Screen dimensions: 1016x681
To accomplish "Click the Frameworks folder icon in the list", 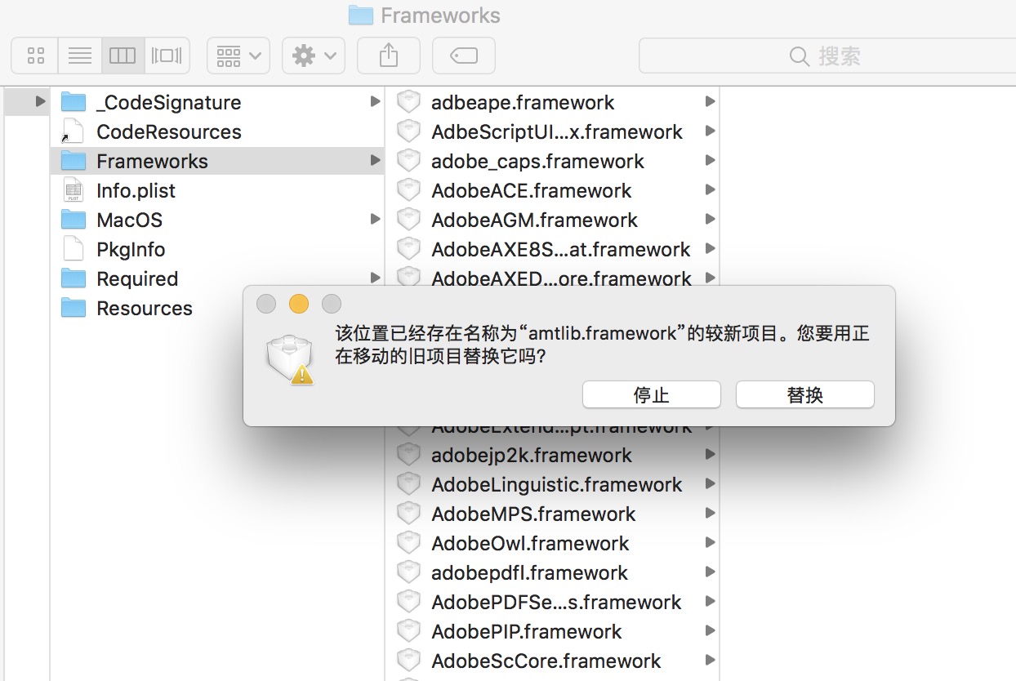I will pos(74,161).
